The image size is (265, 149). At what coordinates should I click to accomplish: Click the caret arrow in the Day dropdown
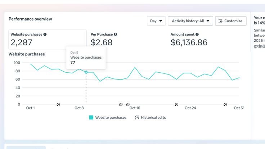[161, 21]
